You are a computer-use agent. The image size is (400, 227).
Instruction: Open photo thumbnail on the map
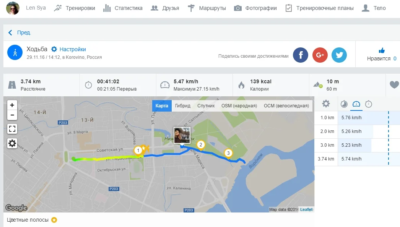coord(182,135)
